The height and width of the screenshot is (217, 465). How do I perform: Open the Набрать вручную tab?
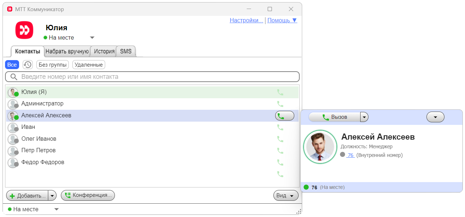coord(67,51)
